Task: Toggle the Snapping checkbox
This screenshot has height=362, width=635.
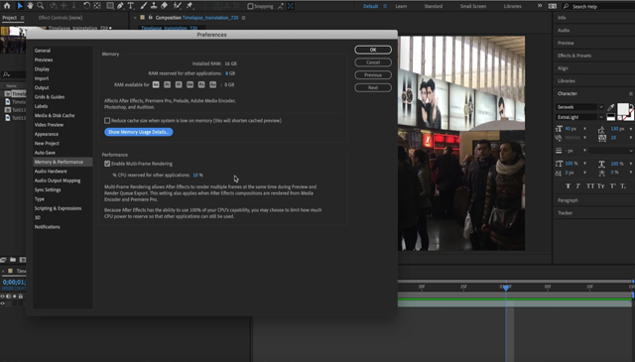Action: click(250, 6)
